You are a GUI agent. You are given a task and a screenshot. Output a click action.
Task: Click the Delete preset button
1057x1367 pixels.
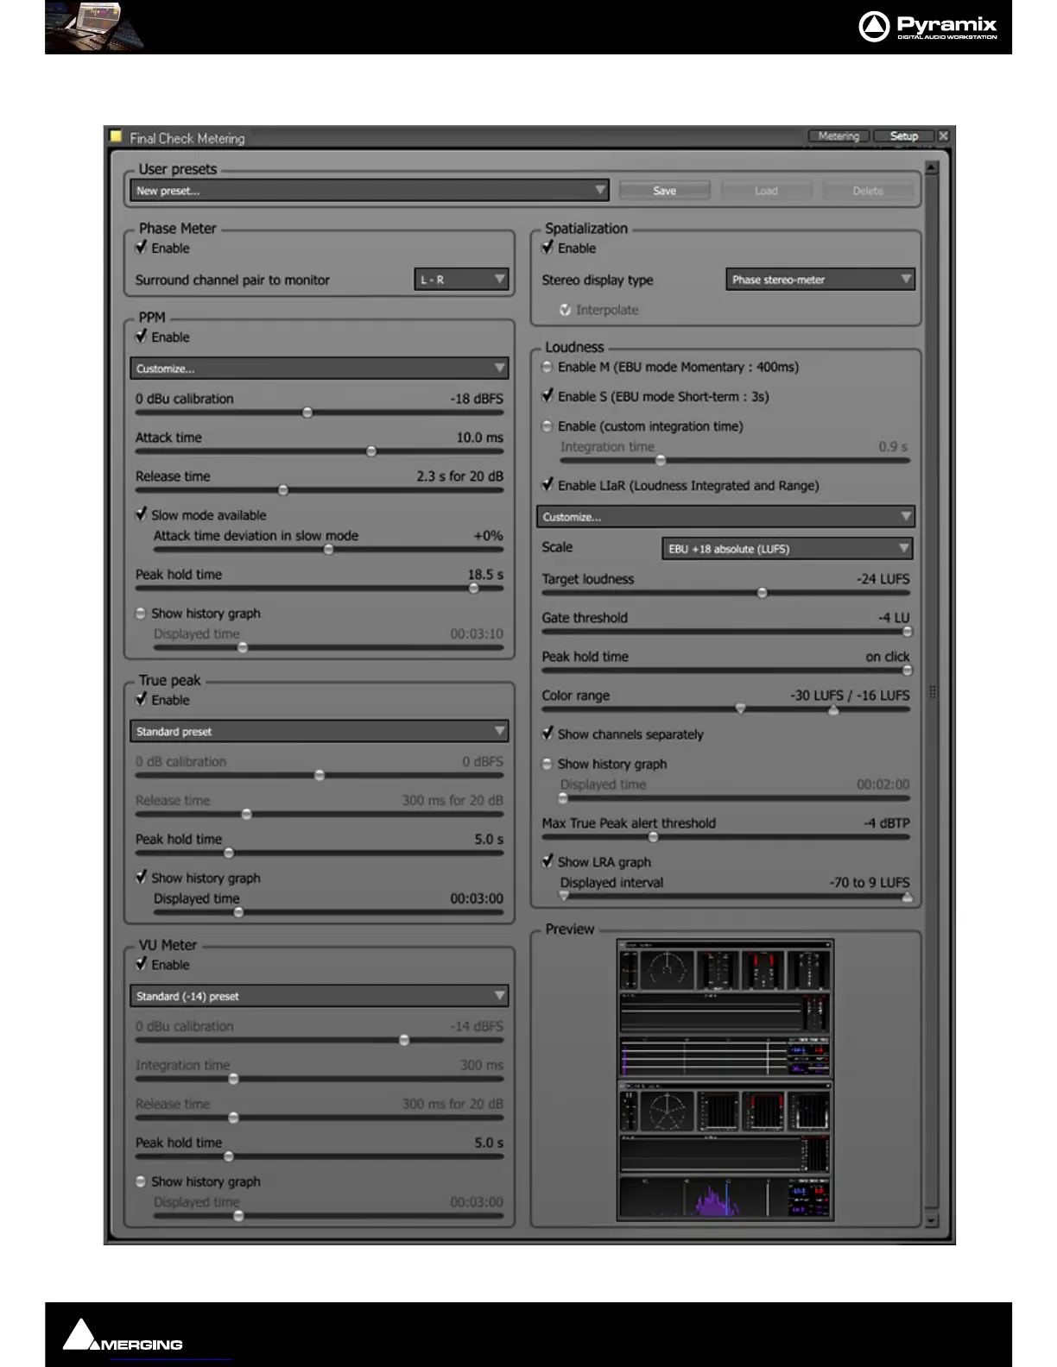click(868, 191)
